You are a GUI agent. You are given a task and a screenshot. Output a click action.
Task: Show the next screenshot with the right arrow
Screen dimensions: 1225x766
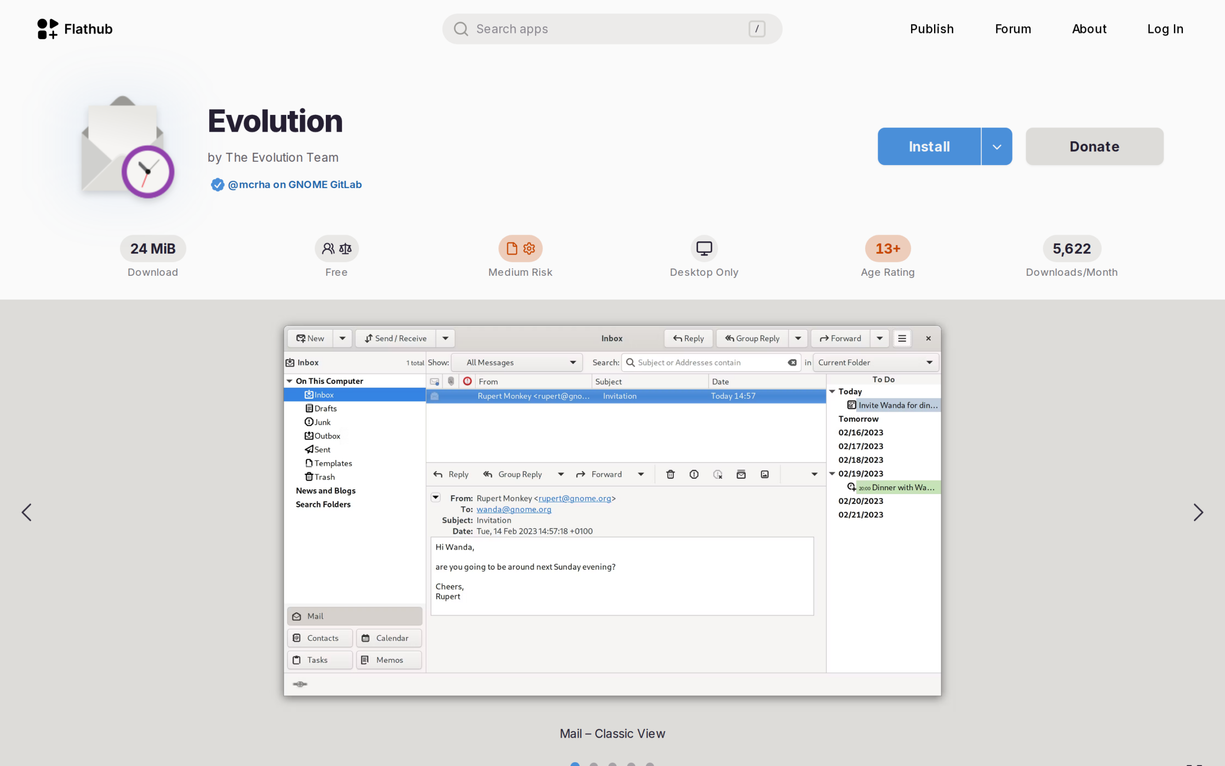click(x=1198, y=512)
